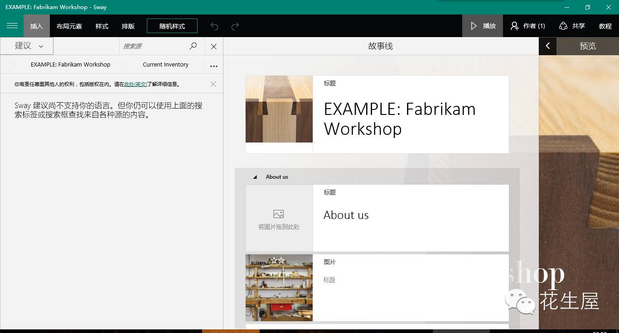This screenshot has width=619, height=333.
Task: Click the search magnifier icon
Action: (193, 46)
